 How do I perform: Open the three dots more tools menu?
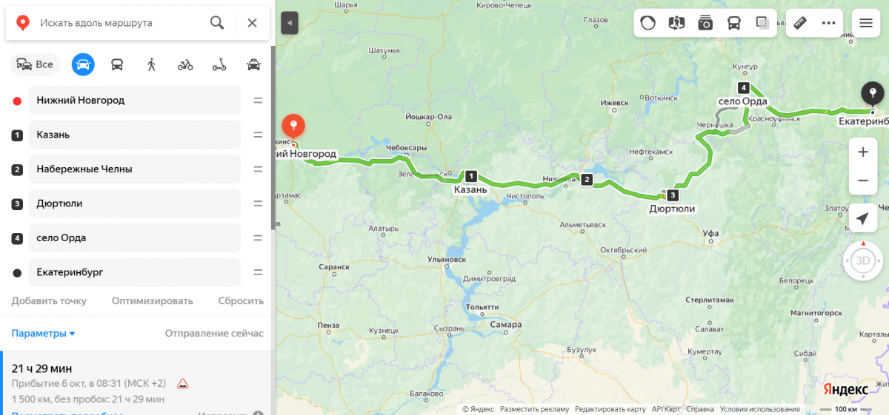tap(829, 23)
